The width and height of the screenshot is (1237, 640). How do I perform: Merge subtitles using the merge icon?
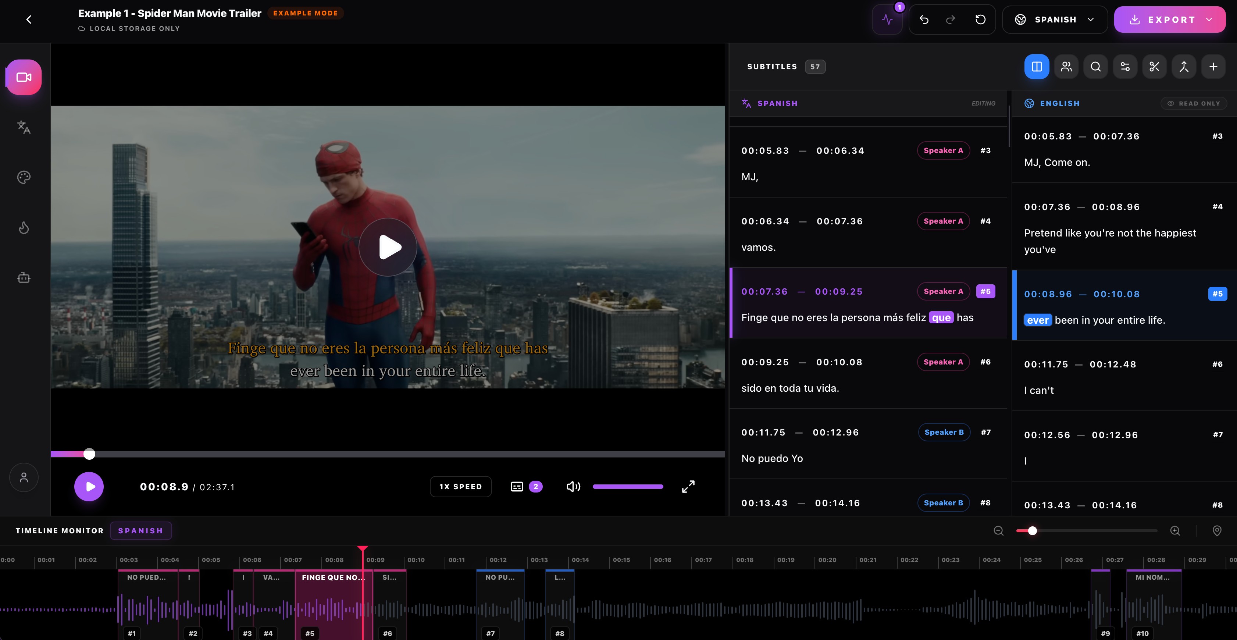[1184, 66]
